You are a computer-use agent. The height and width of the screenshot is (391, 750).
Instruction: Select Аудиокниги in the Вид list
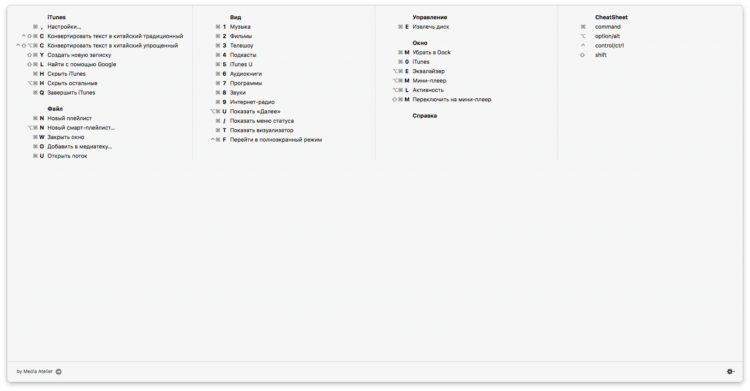(x=246, y=74)
